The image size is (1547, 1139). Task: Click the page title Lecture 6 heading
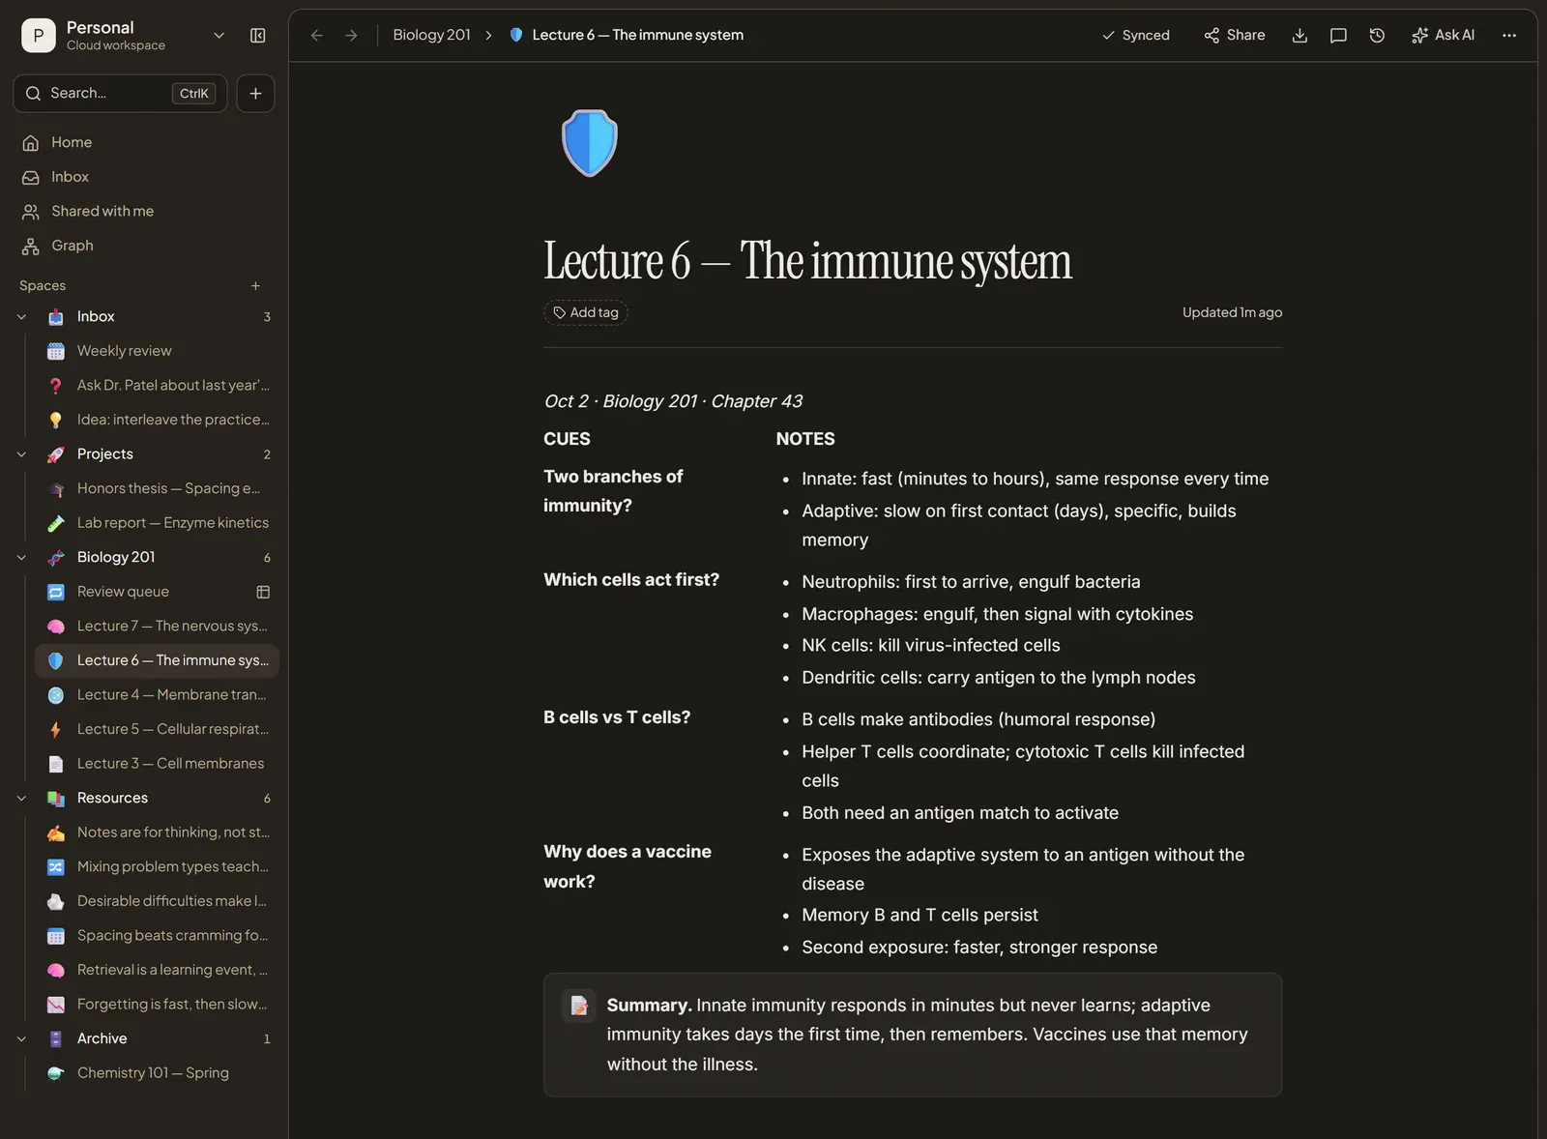tap(808, 262)
